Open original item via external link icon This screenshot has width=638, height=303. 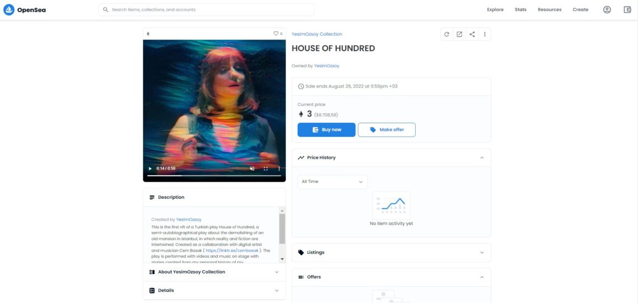click(x=459, y=35)
